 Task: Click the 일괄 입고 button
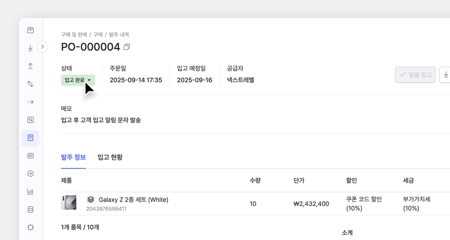pyautogui.click(x=415, y=75)
